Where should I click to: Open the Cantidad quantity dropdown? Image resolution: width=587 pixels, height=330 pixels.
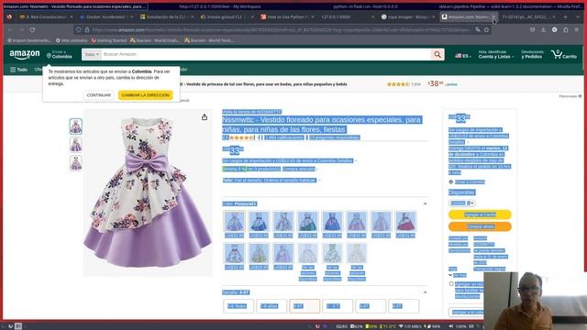[462, 203]
